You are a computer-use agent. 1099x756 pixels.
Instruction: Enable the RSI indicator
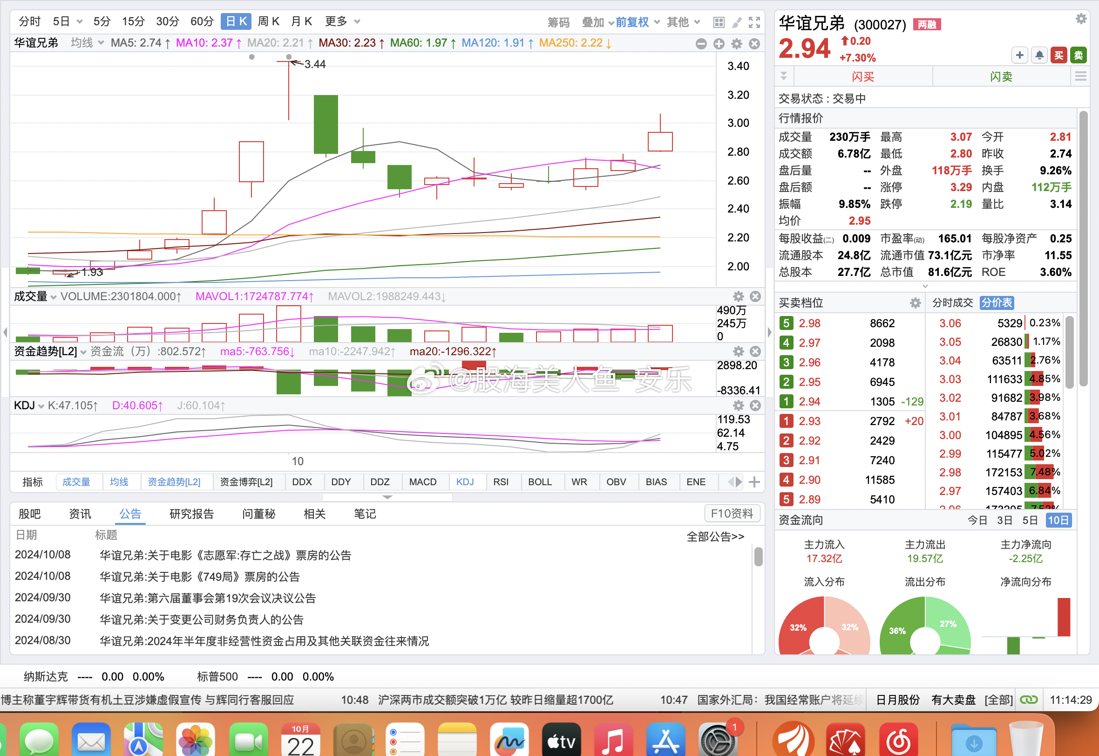point(501,482)
